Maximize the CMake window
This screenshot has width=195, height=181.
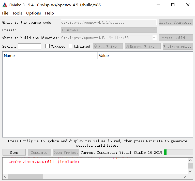tap(173, 5)
